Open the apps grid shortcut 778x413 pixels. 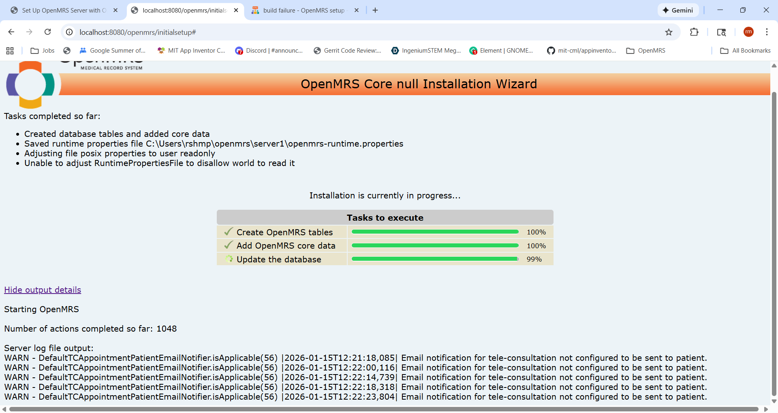click(10, 51)
